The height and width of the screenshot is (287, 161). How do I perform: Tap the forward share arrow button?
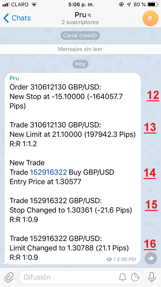151,258
